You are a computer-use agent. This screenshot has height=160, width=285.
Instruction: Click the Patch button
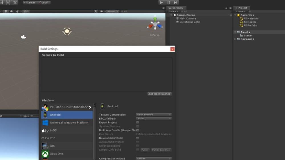pos(145,150)
